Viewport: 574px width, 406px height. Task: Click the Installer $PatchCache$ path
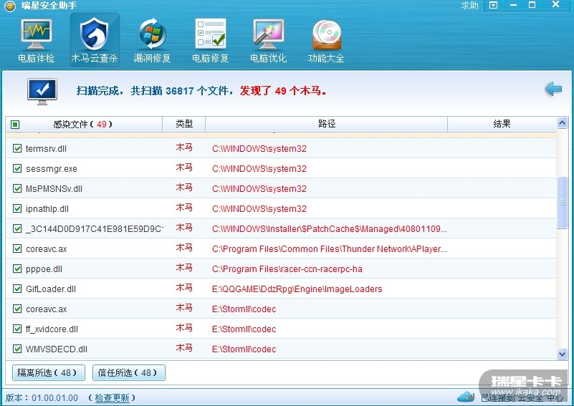[330, 229]
